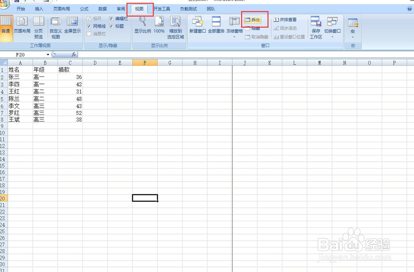Click Arrange All windows
Viewport: 414px width, 272px height.
pos(216,25)
